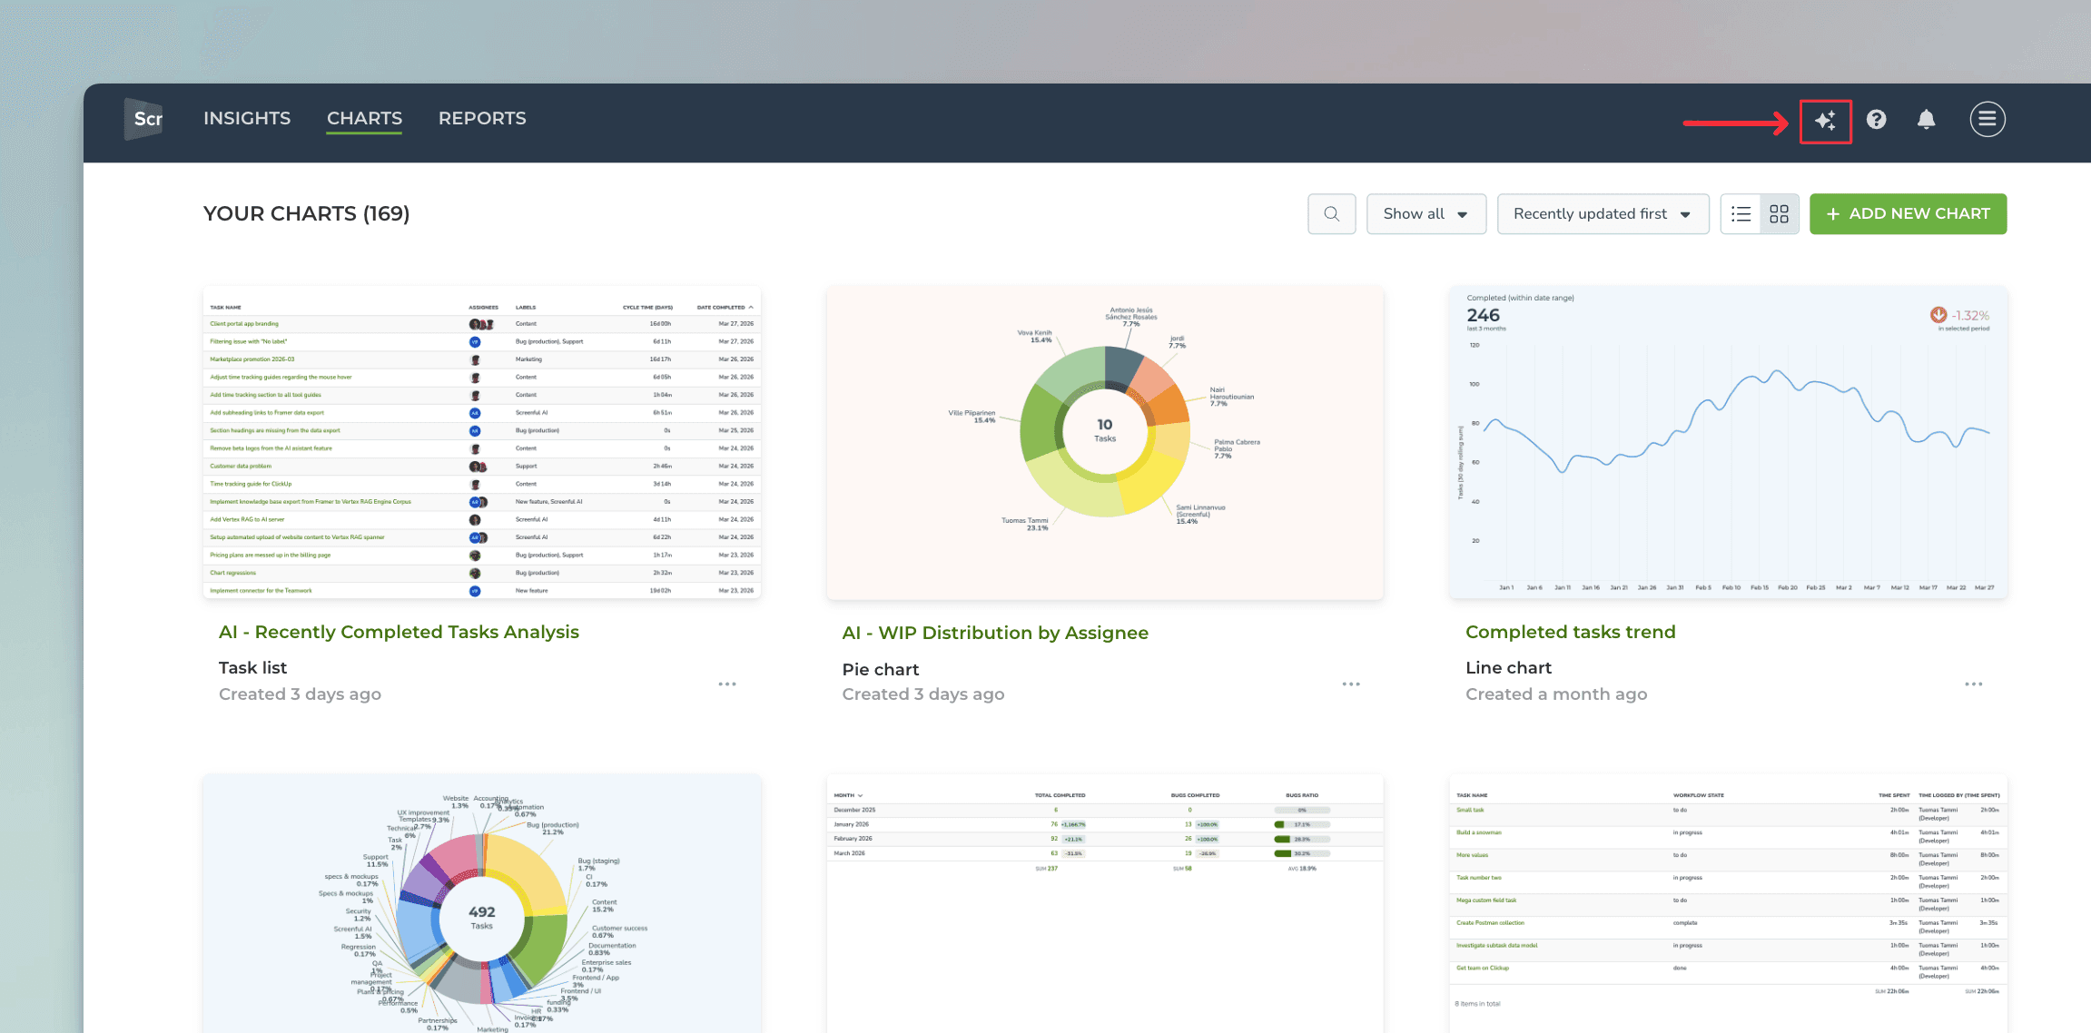Switch to list view
This screenshot has width=2091, height=1033.
coord(1741,214)
